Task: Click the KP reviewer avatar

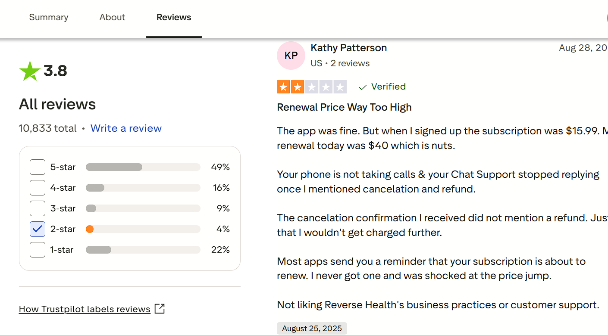Action: [x=291, y=56]
